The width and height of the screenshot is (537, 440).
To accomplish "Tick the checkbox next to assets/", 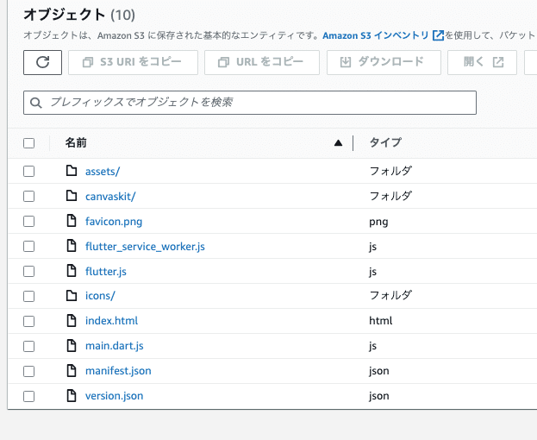I will pyautogui.click(x=29, y=171).
